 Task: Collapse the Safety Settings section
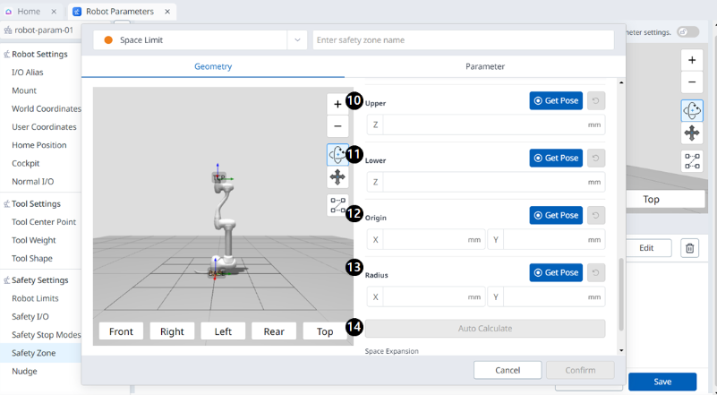tap(7, 280)
